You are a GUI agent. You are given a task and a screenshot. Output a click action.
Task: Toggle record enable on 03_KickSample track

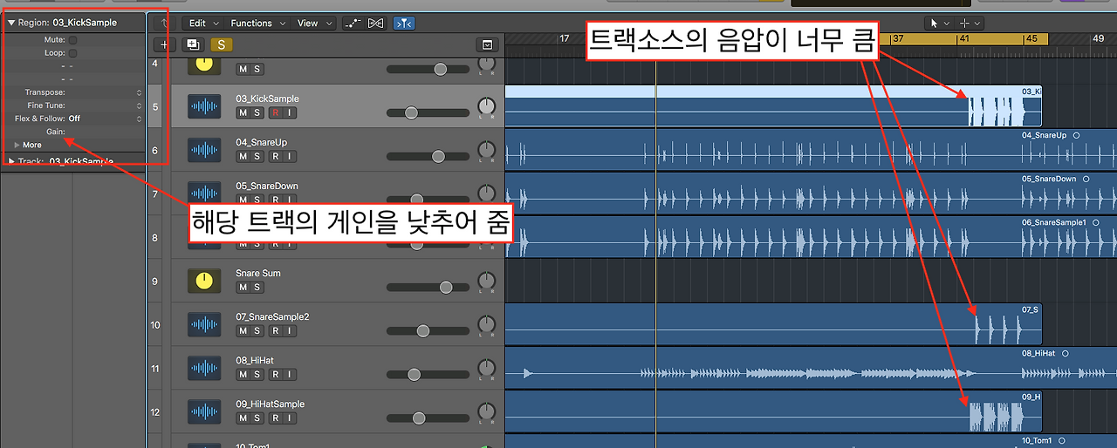point(275,113)
